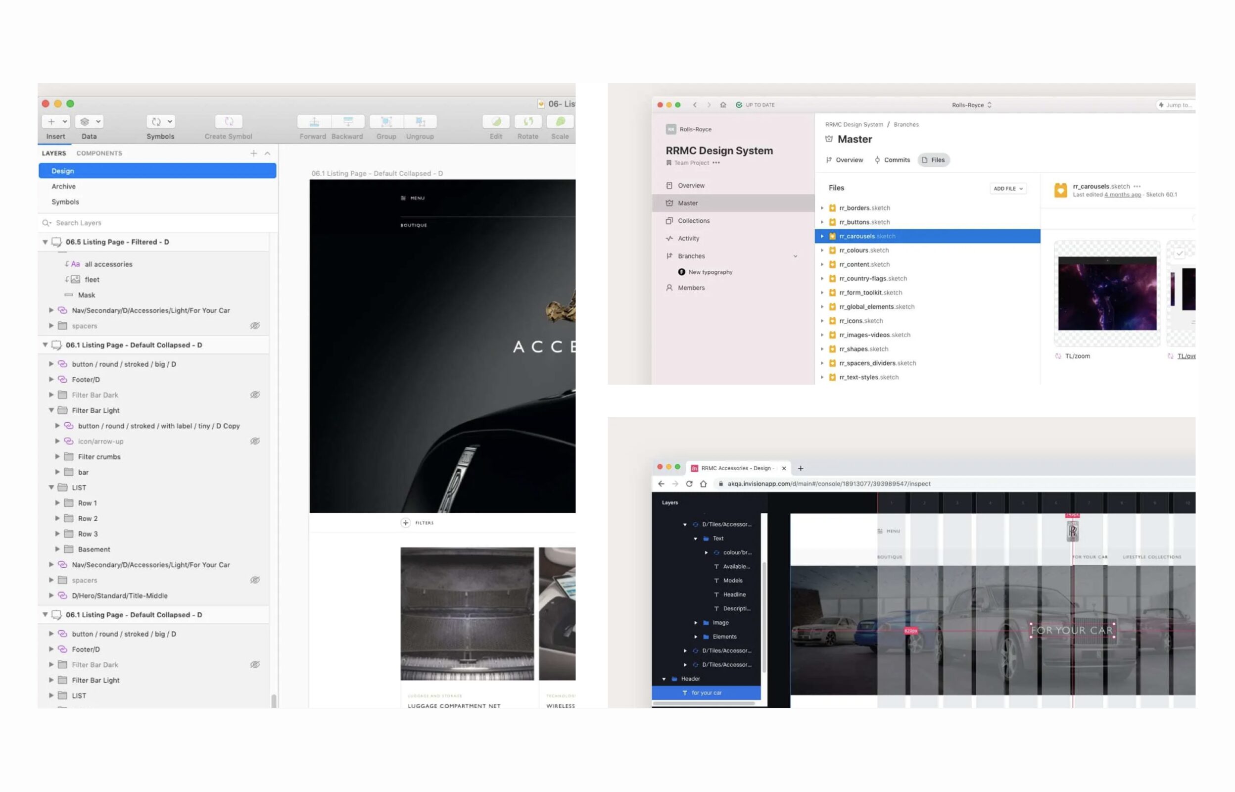Click the Ungroup toolbar icon
Viewport: 1235px width, 792px height.
[x=421, y=121]
